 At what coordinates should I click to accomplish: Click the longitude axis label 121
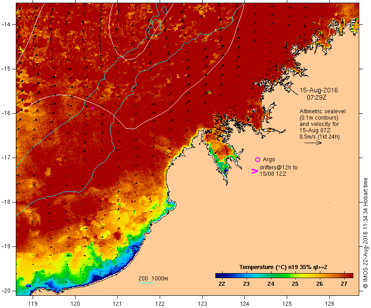tap(117, 304)
